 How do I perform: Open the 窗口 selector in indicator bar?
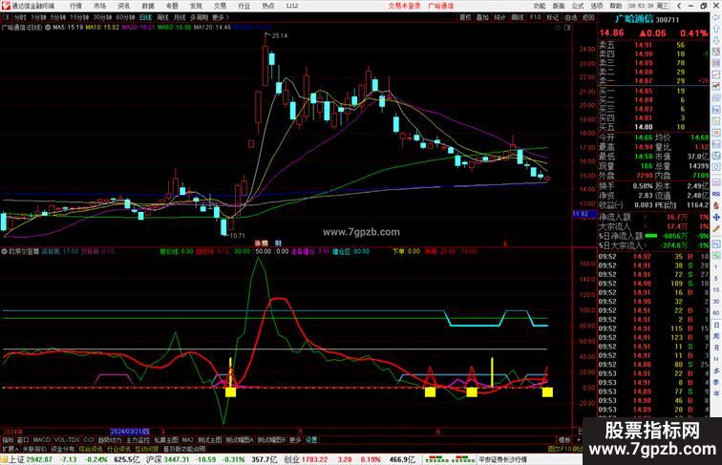tap(23, 440)
